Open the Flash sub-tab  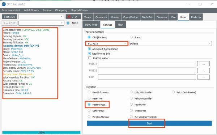pyautogui.click(x=120, y=25)
